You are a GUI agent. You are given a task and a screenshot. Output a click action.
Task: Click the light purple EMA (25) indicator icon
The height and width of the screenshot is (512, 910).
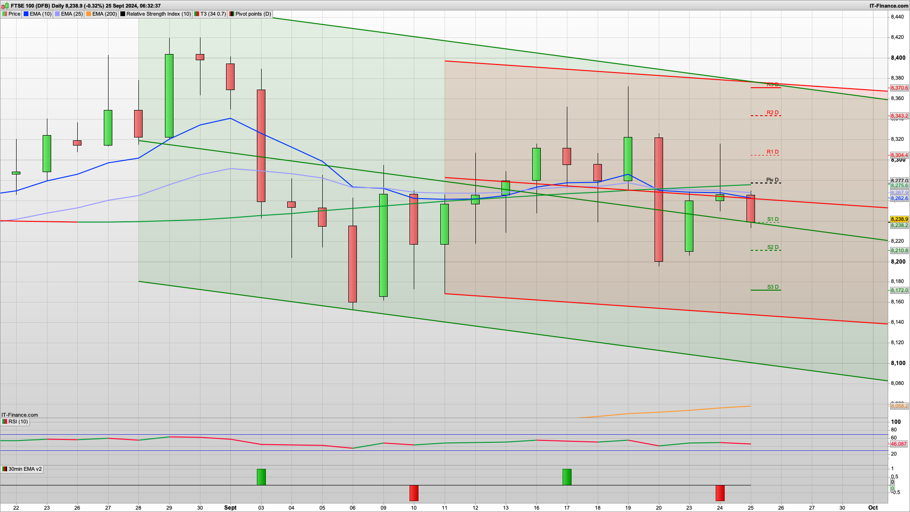click(x=57, y=14)
